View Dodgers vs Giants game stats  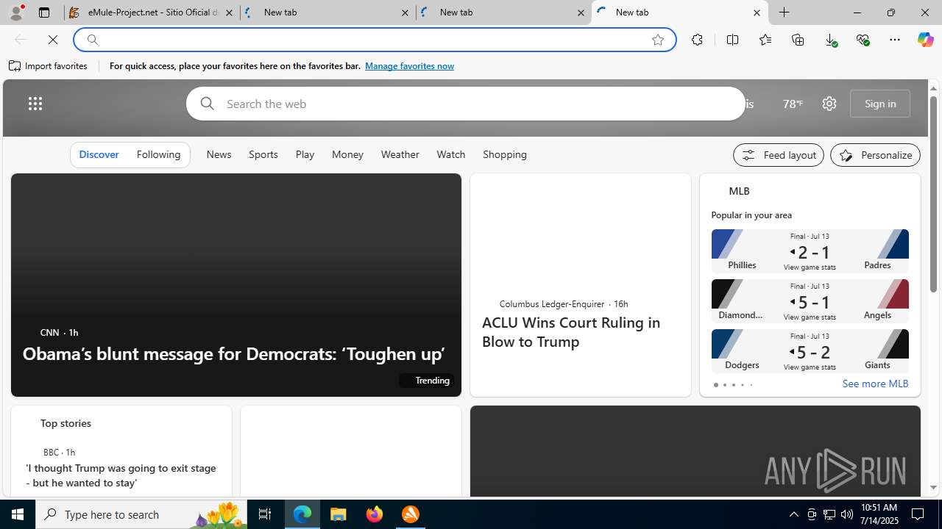(x=810, y=367)
